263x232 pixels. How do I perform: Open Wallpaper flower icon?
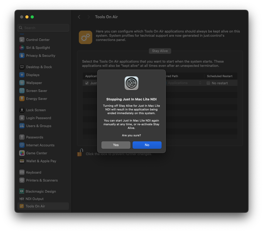[22, 83]
